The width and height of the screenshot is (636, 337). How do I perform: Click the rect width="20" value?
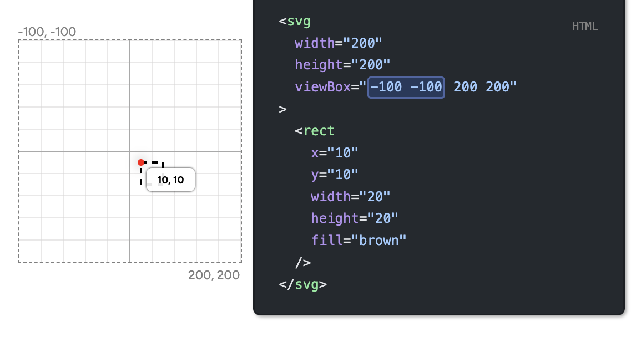tap(350, 196)
